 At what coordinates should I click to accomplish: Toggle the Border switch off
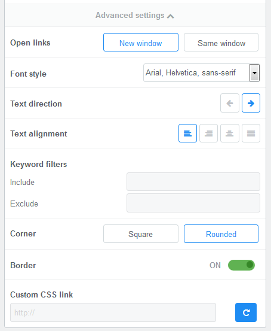pyautogui.click(x=241, y=265)
